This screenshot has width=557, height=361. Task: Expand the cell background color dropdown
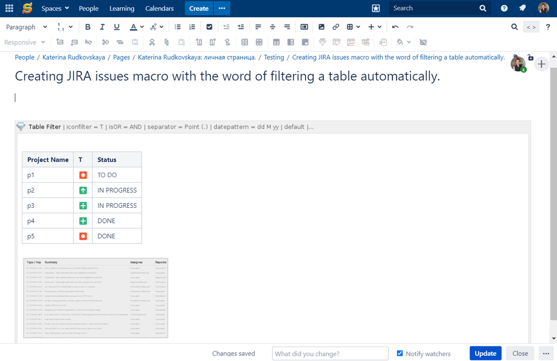coord(409,42)
